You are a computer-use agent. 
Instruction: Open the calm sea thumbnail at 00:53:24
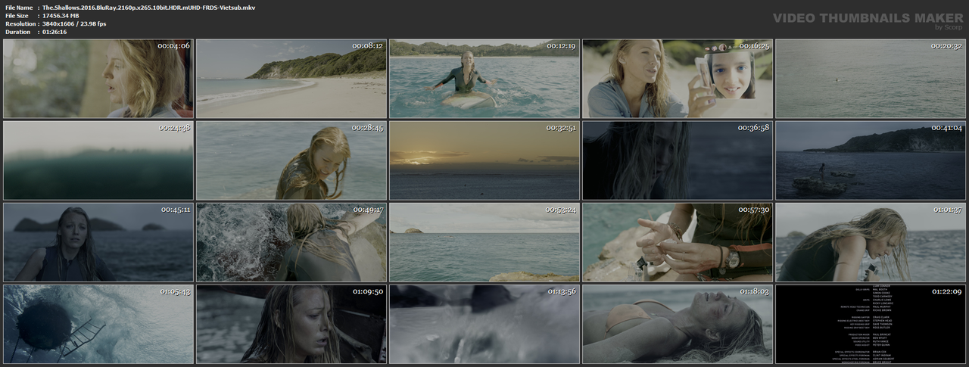[x=484, y=242]
